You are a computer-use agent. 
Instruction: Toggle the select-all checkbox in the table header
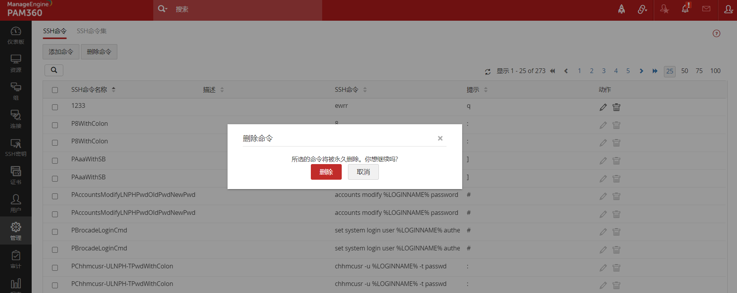pos(55,90)
